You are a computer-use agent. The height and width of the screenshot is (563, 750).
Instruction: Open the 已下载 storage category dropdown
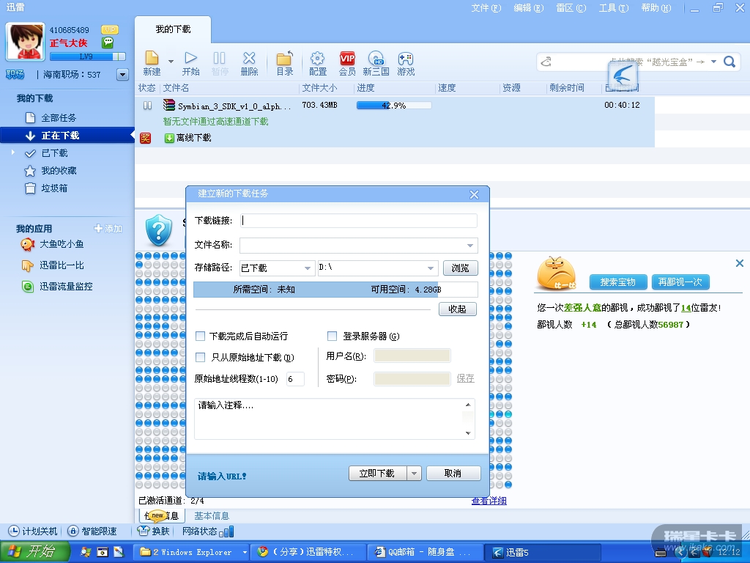pos(307,268)
